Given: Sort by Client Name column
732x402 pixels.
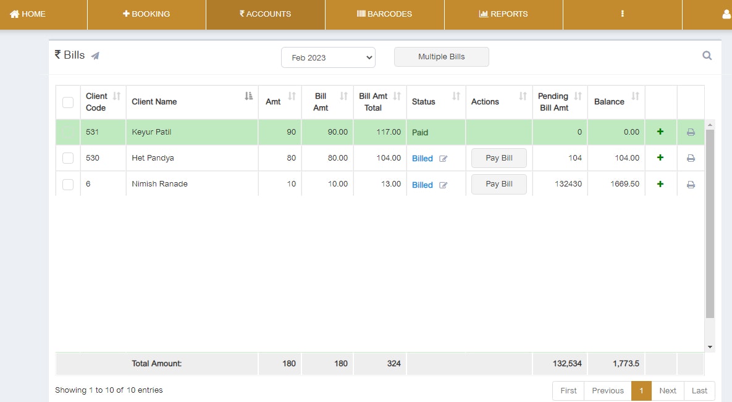Looking at the screenshot, I should pyautogui.click(x=248, y=96).
